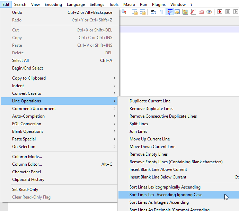Choose plain Remove Empty Lines entry
Image resolution: width=239 pixels, height=211 pixels.
179,154
